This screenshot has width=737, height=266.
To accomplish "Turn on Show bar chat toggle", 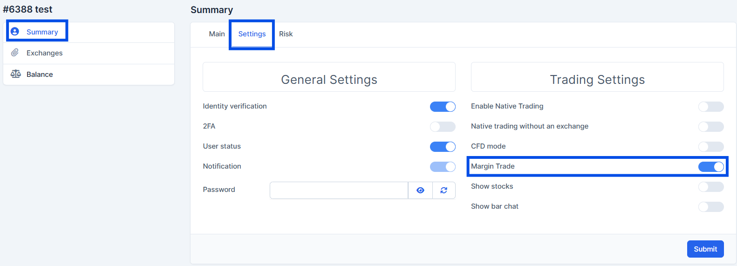I will point(711,207).
